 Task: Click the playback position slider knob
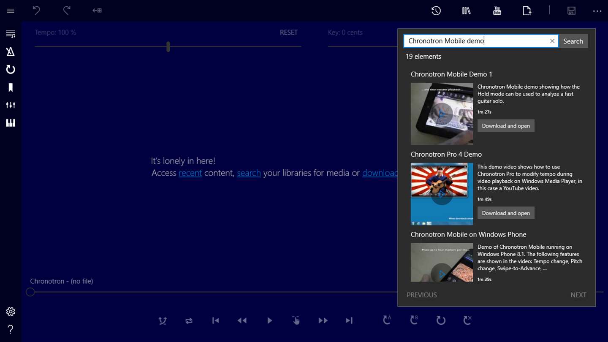pos(30,292)
